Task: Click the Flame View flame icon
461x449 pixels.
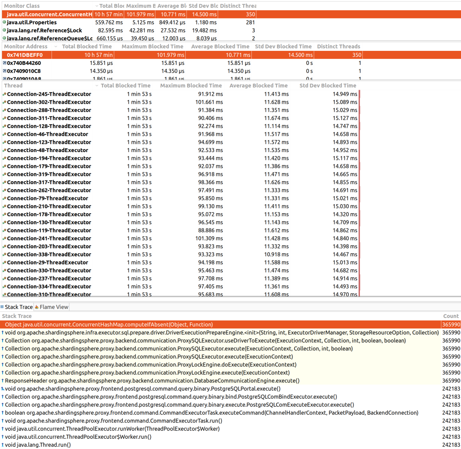Action: 37,307
